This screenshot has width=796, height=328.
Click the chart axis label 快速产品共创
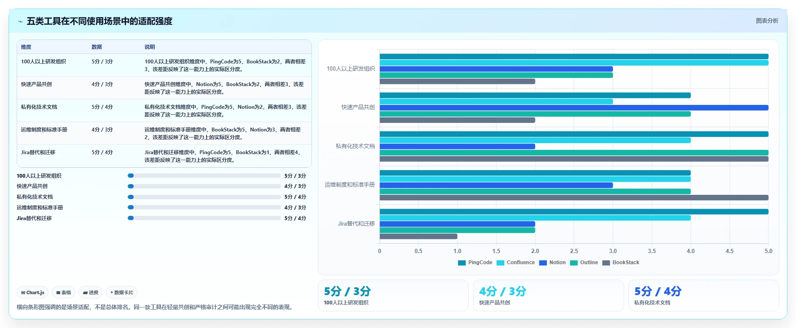pyautogui.click(x=358, y=107)
